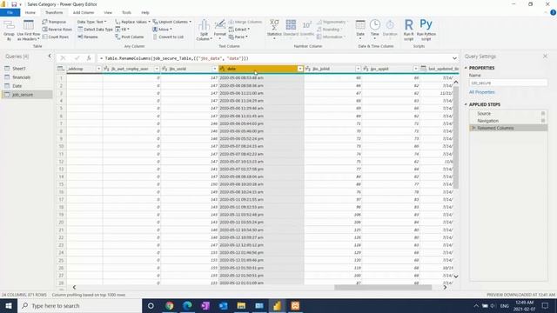Screen dimensions: 557x313
Task: Open the Move dropdown
Action: tap(163, 29)
